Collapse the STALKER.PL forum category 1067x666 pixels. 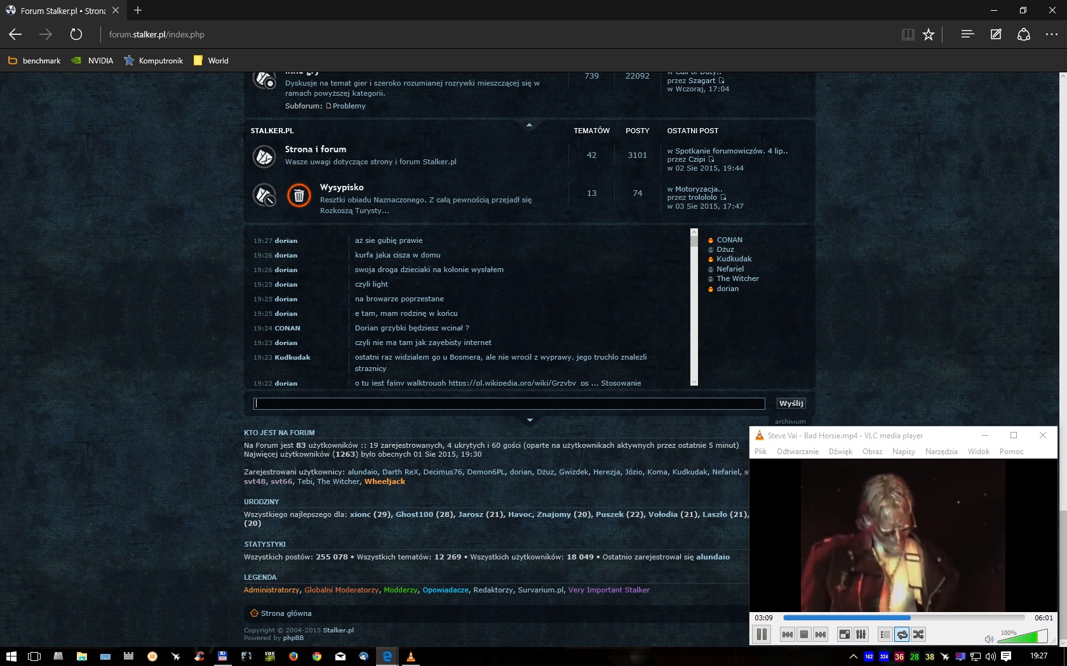pos(529,125)
